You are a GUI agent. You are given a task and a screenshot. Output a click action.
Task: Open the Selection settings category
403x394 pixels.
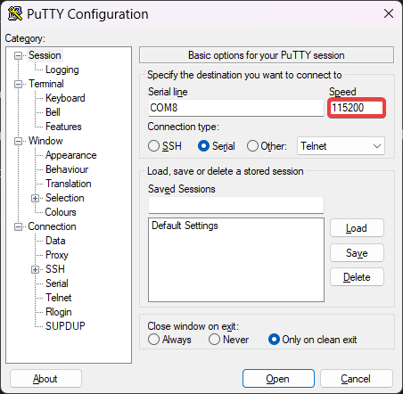pos(65,198)
